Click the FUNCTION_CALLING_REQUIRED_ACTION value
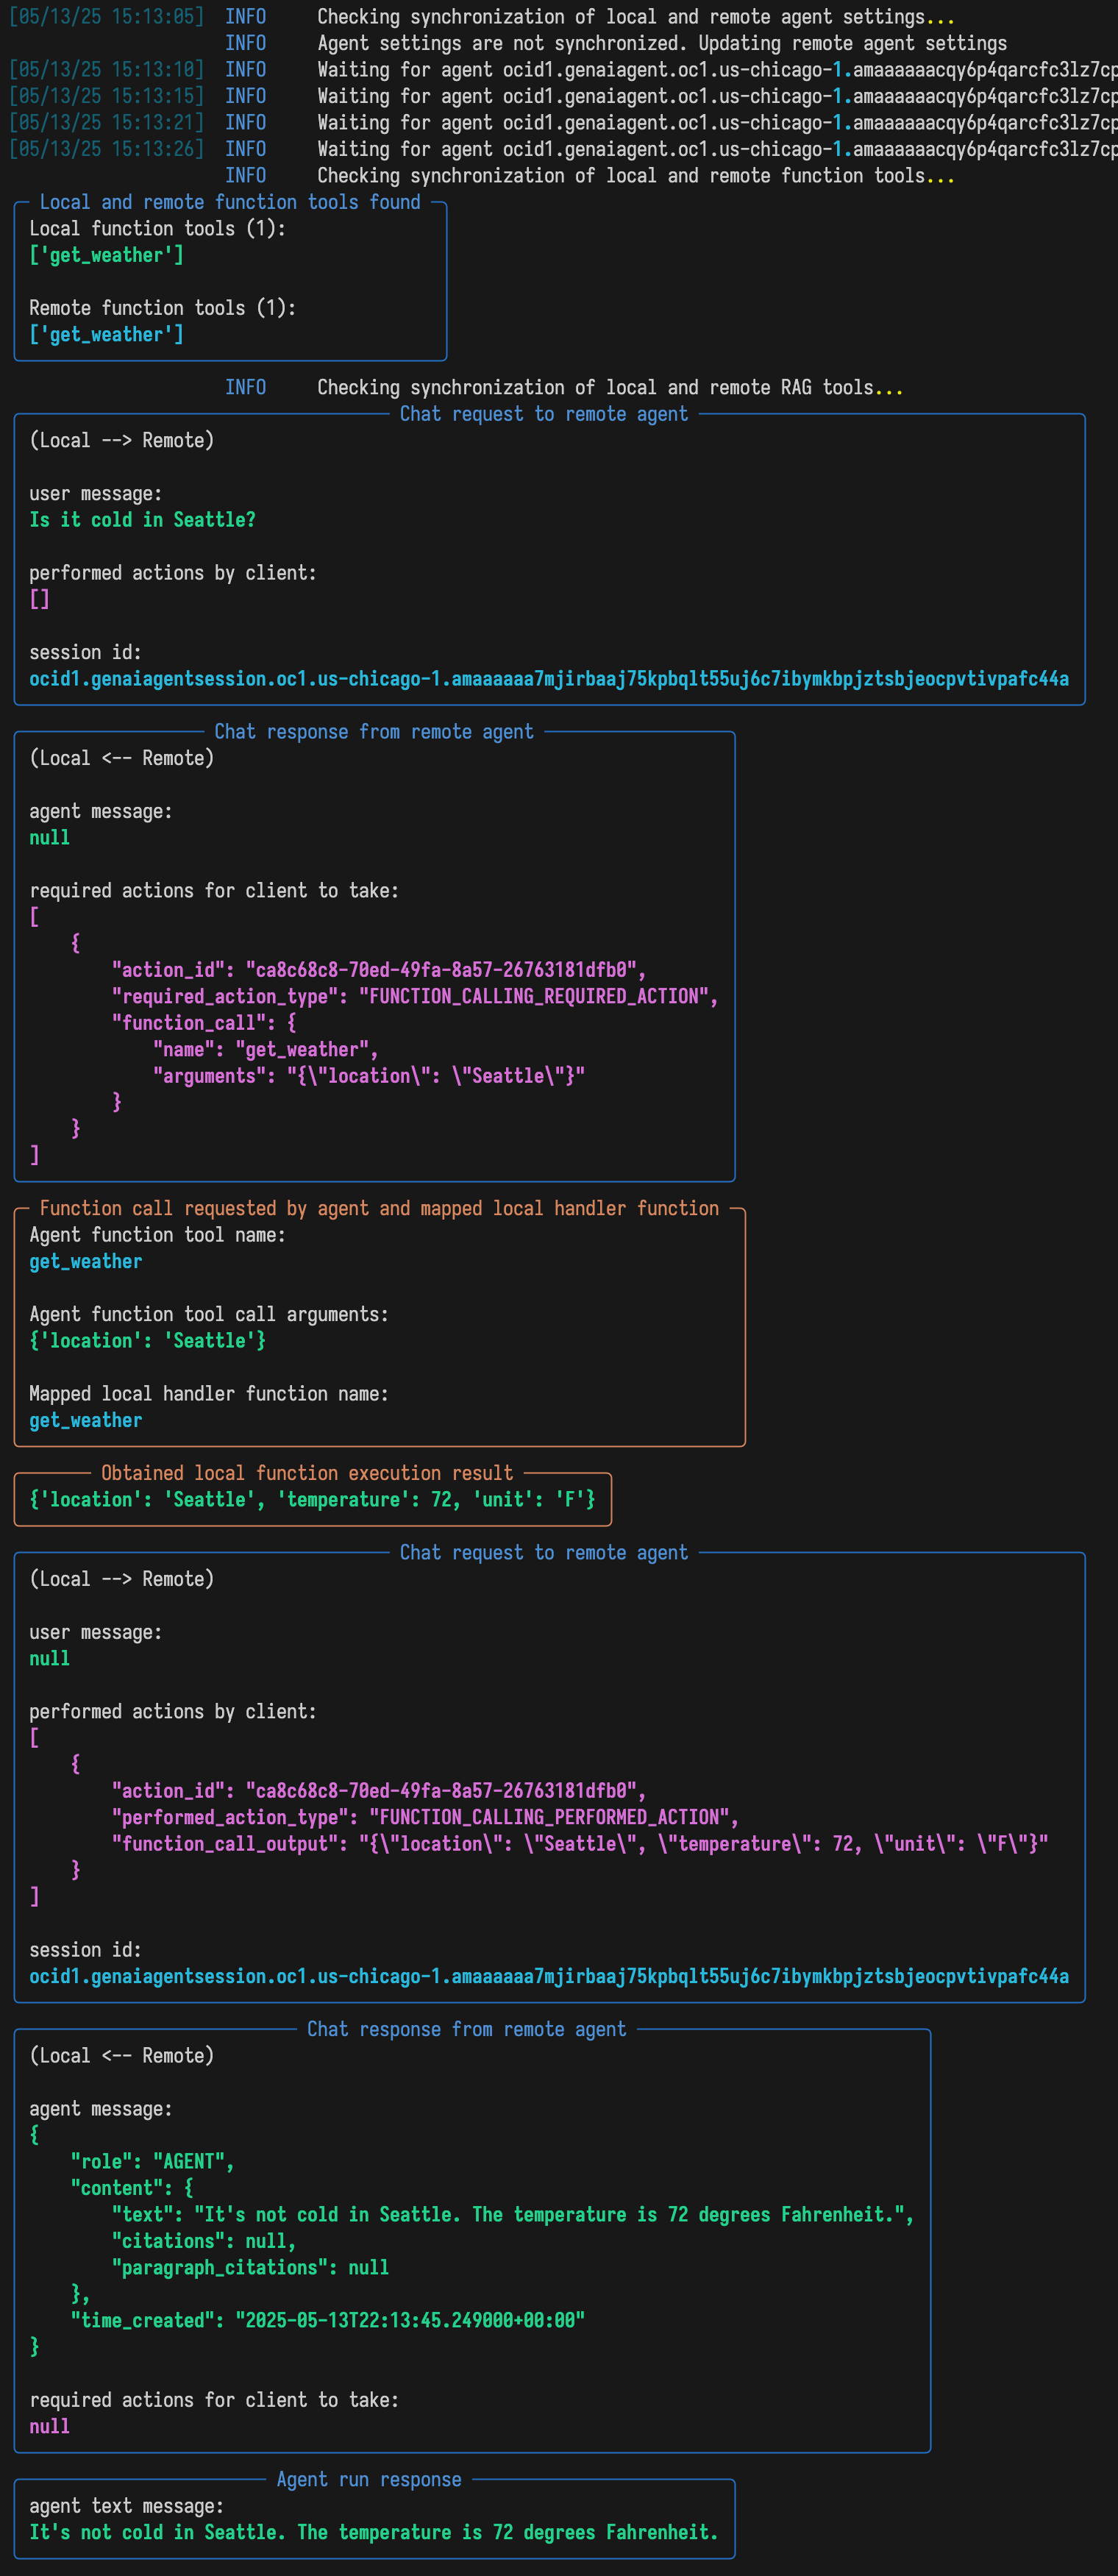1118x2576 pixels. tap(538, 996)
